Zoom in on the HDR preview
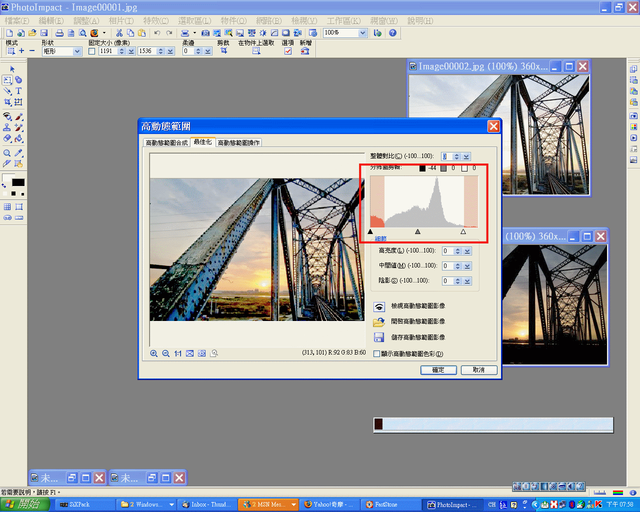The image size is (640, 512). point(154,353)
